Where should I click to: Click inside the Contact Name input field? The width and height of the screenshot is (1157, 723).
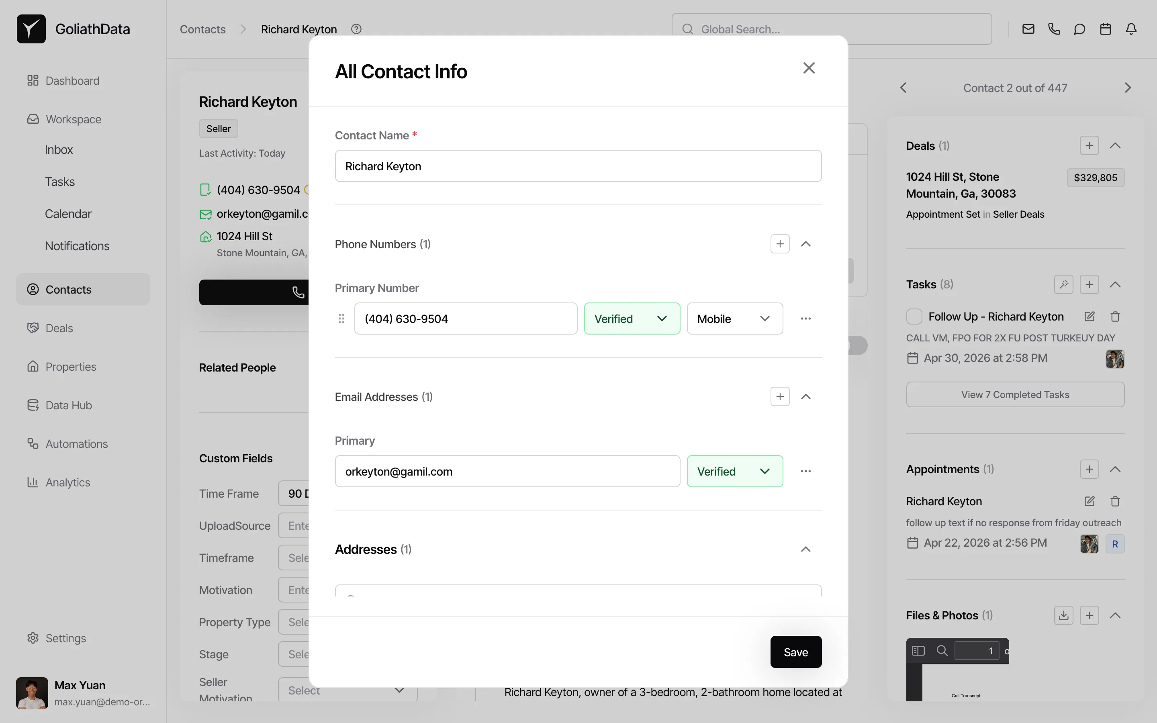pos(578,166)
